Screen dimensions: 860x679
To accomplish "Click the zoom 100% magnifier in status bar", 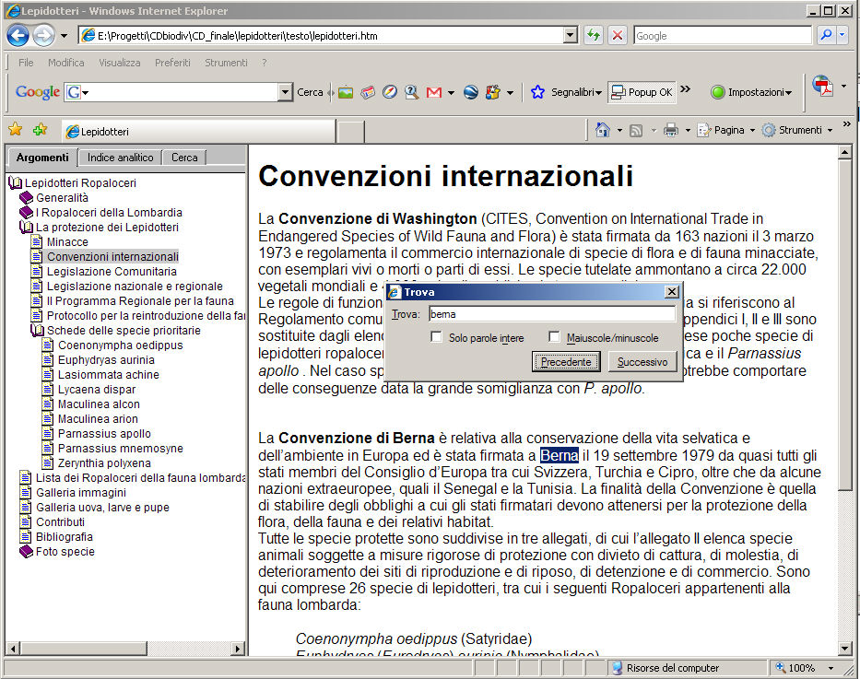I will point(781,668).
